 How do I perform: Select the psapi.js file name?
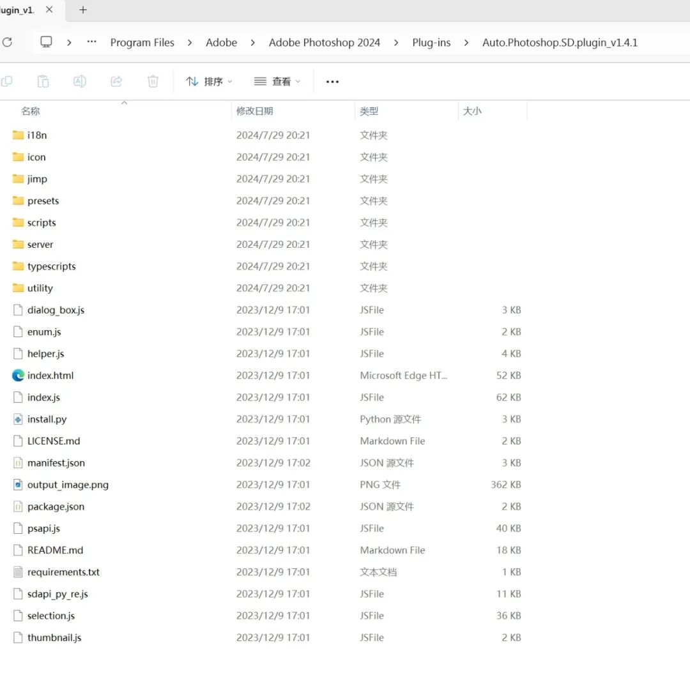pyautogui.click(x=43, y=529)
